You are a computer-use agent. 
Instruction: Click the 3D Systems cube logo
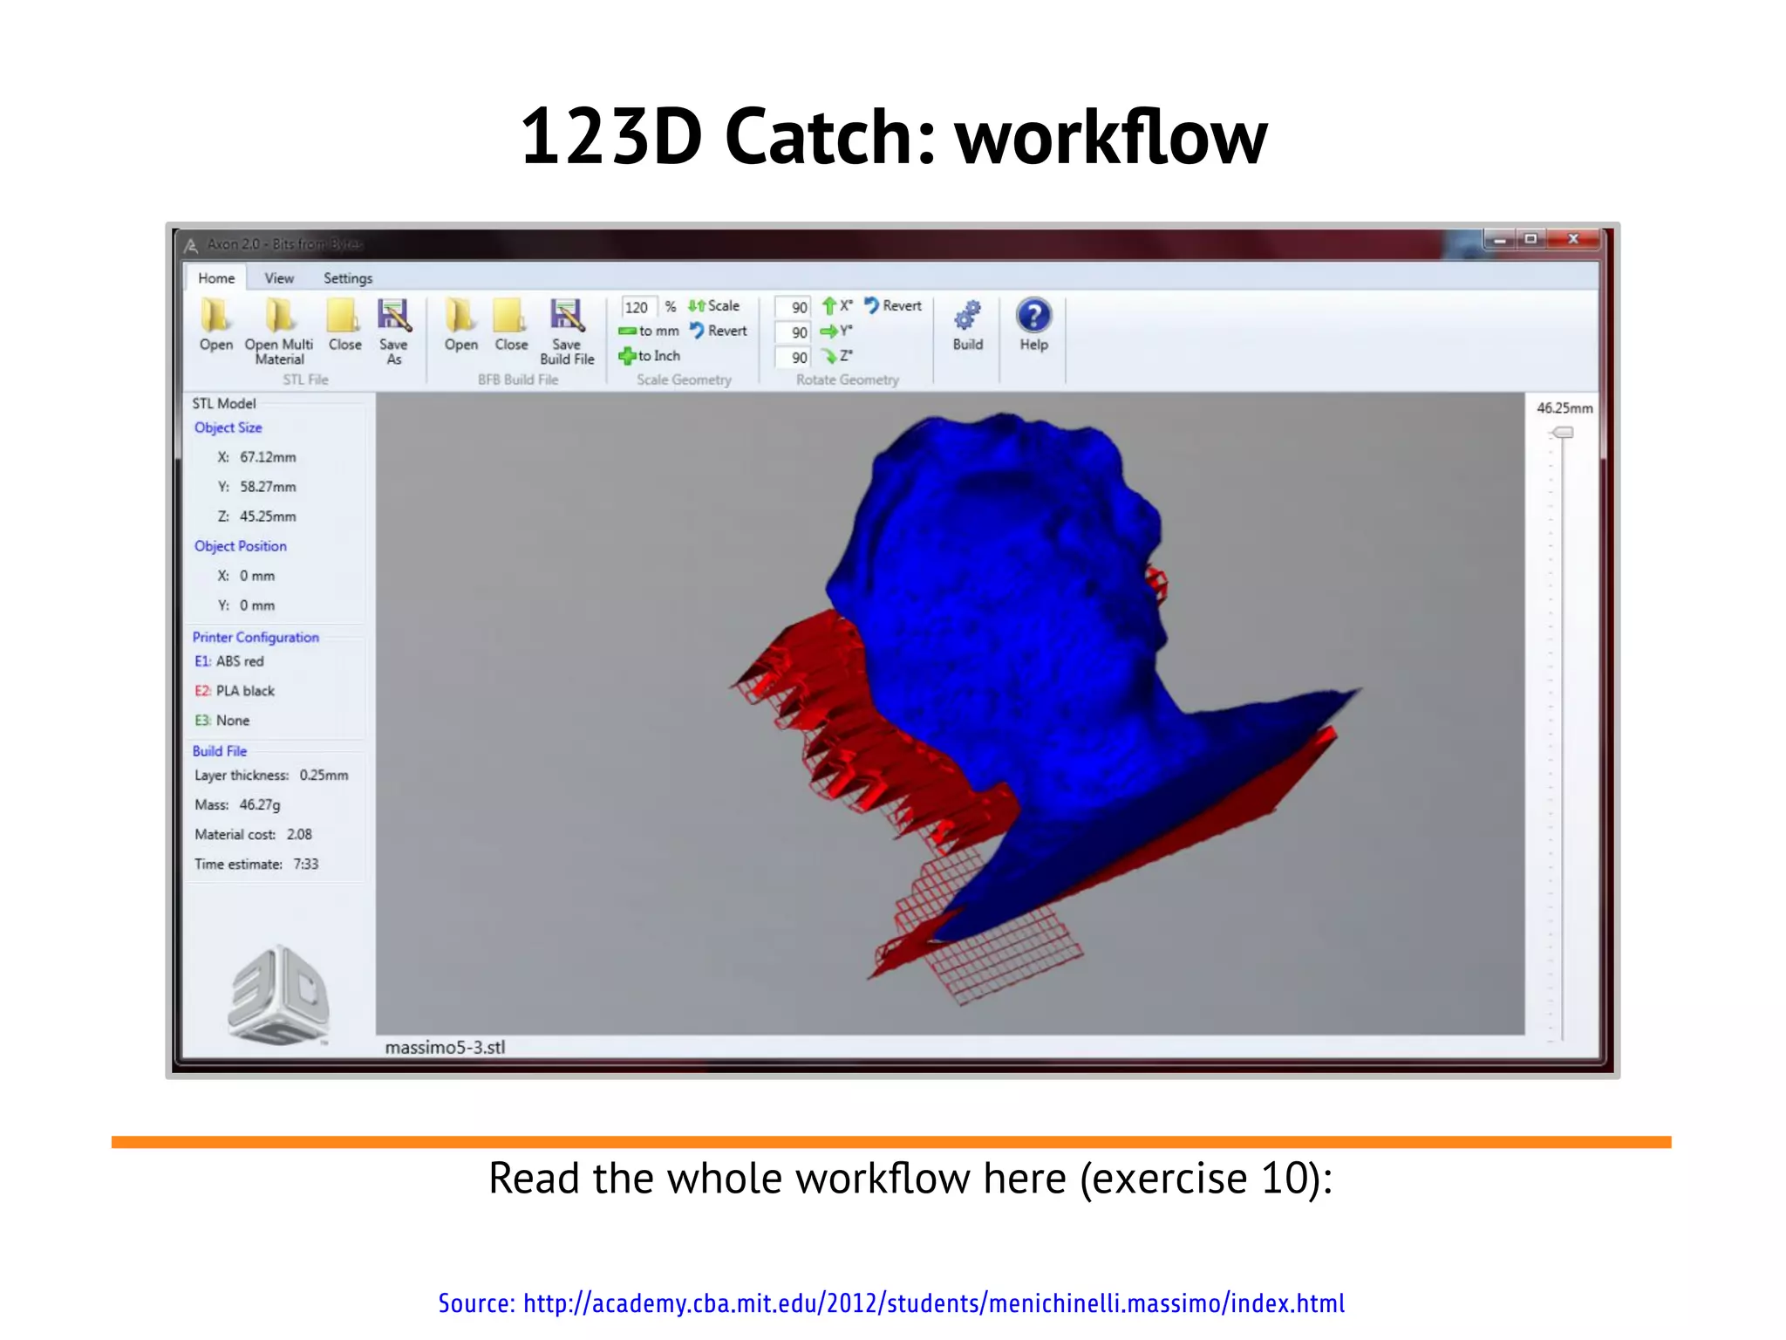point(278,994)
